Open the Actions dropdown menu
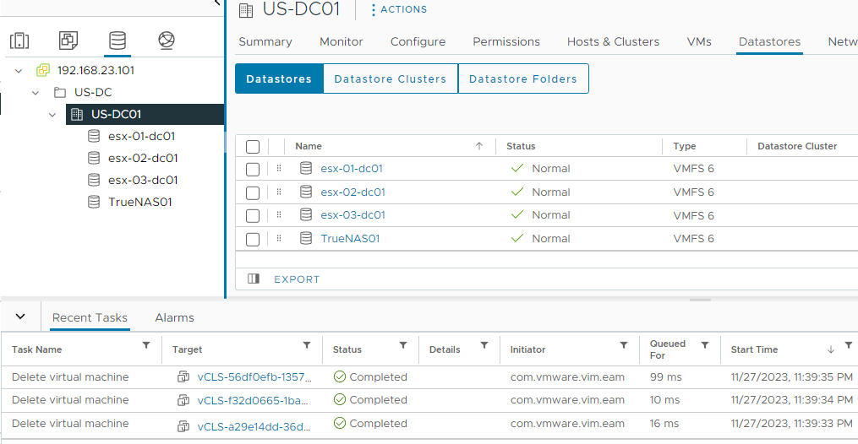Screen dimensions: 858x444 399,10
